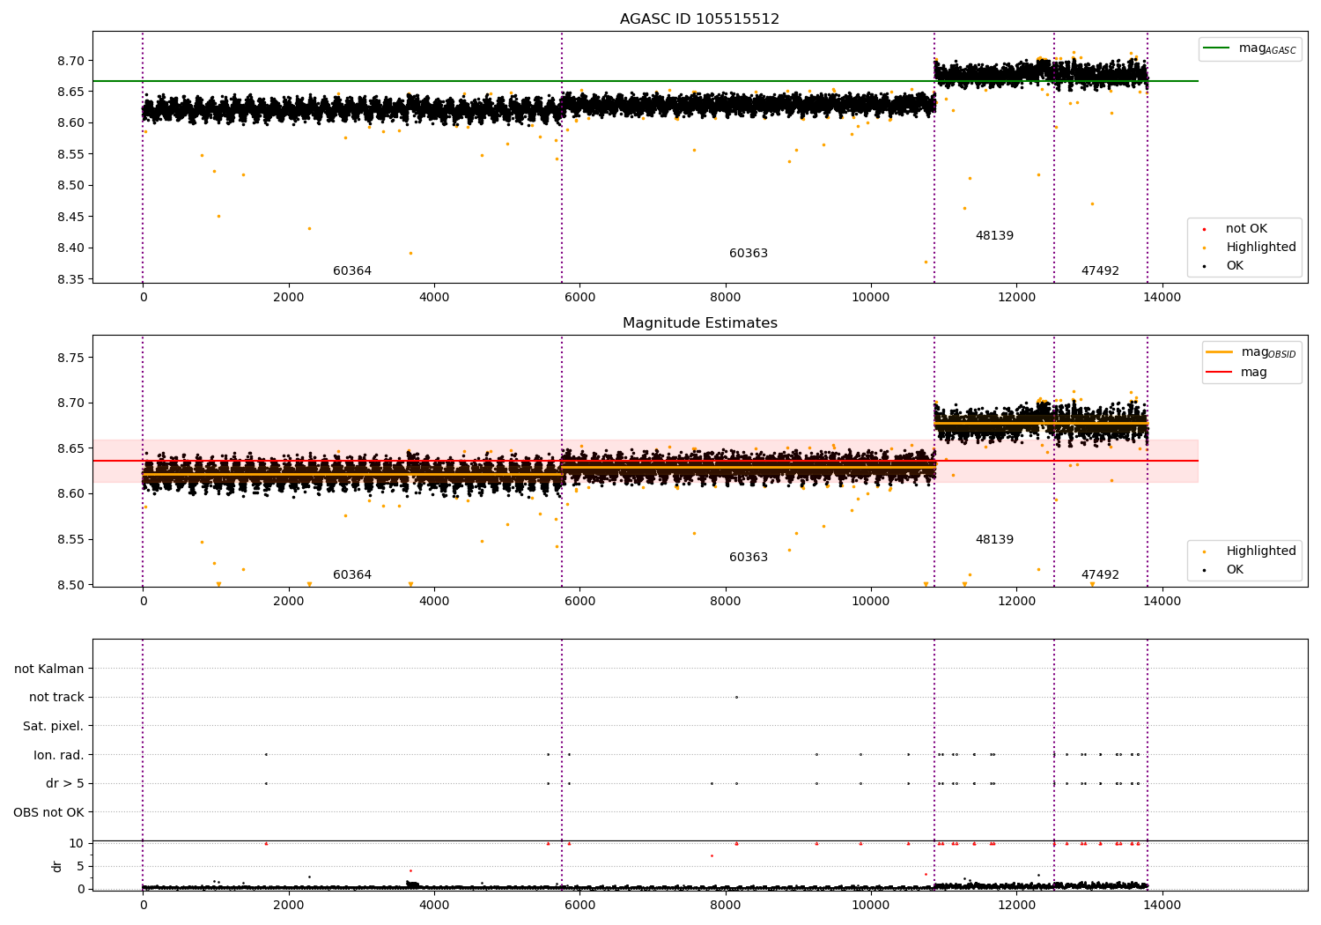Screen dimensions: 1321x925
Task: Click "OK" in the Magnitude Estimates legend
Action: click(1235, 570)
